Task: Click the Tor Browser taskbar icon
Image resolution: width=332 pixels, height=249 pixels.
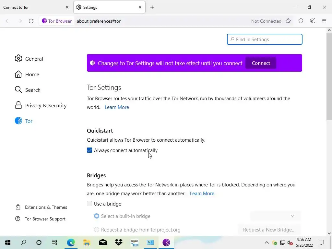Action: pyautogui.click(x=166, y=243)
